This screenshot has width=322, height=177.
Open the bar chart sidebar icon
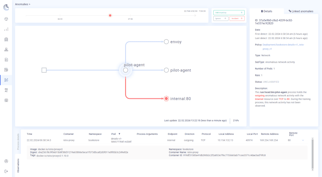(x=6, y=29)
